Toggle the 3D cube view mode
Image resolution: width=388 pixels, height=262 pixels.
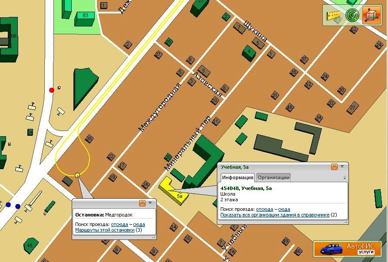point(371,16)
